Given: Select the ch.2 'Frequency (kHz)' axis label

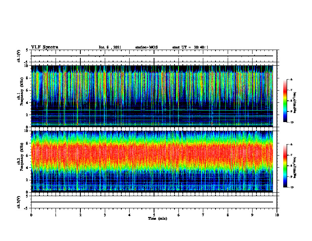Looking at the screenshot, I should 22,156.
